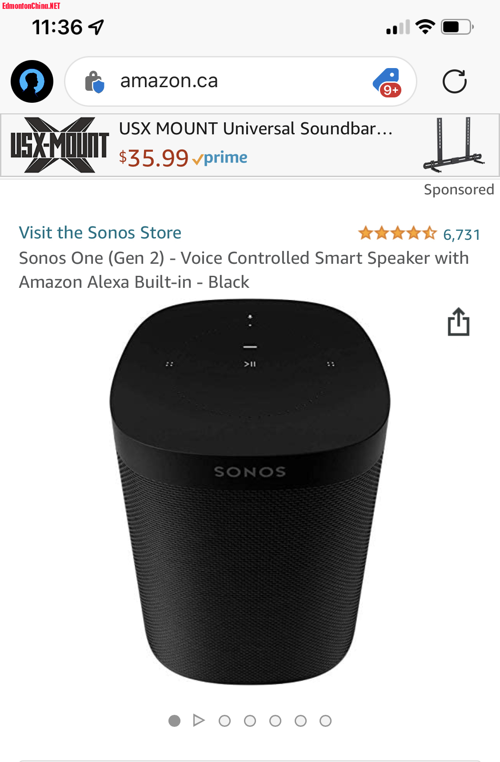The width and height of the screenshot is (500, 762).
Task: Click the star rating icons
Action: pos(397,233)
